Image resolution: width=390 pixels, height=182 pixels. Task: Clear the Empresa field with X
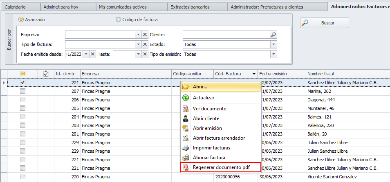click(x=145, y=35)
